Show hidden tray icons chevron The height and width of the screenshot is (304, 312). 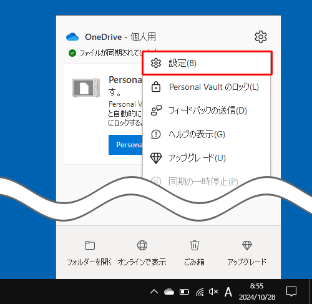[x=154, y=292]
